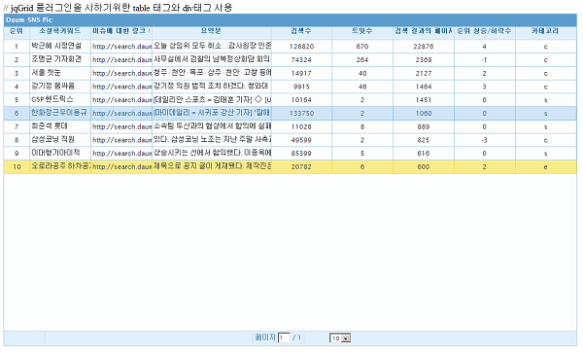Select the 조명균 기자회견 keyword cell

(x=60, y=59)
